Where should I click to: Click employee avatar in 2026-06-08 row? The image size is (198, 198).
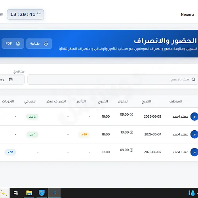tap(194, 116)
